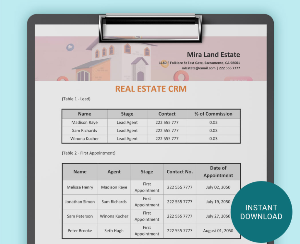Screen dimensions: 300x244
Task: Click the Seth Hugh agent cell
Action: [x=114, y=231]
